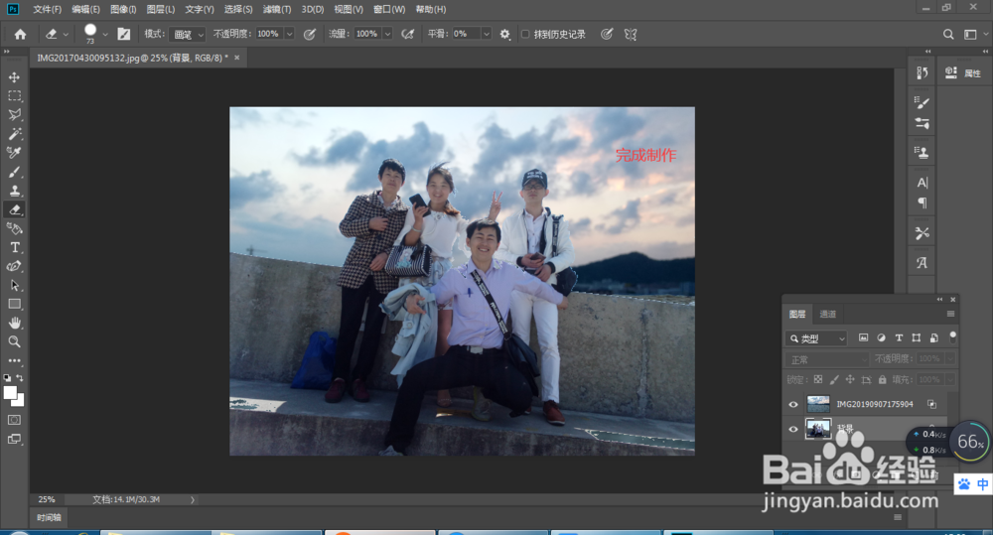Select the Clone Stamp tool
993x535 pixels.
coord(14,191)
